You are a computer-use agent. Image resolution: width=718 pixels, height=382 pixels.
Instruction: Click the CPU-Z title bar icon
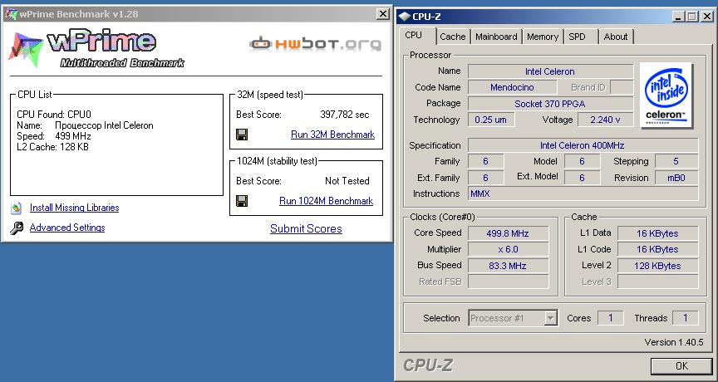pyautogui.click(x=405, y=17)
